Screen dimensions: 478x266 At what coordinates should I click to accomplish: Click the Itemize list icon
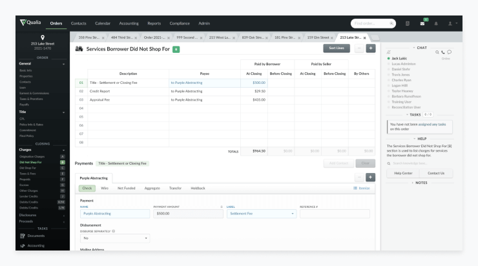pos(355,188)
